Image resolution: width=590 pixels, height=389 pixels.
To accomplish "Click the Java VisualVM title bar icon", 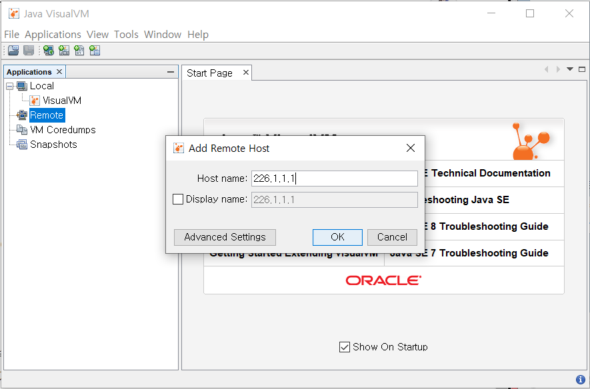I will pos(14,13).
